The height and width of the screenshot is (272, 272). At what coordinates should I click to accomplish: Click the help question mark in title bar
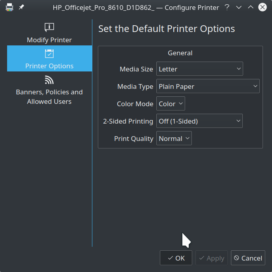coord(227,7)
